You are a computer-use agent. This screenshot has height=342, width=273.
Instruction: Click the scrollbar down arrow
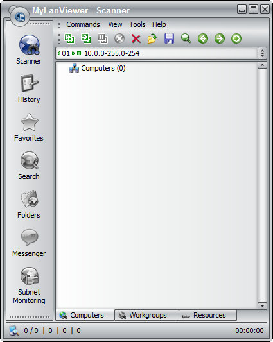(x=262, y=306)
